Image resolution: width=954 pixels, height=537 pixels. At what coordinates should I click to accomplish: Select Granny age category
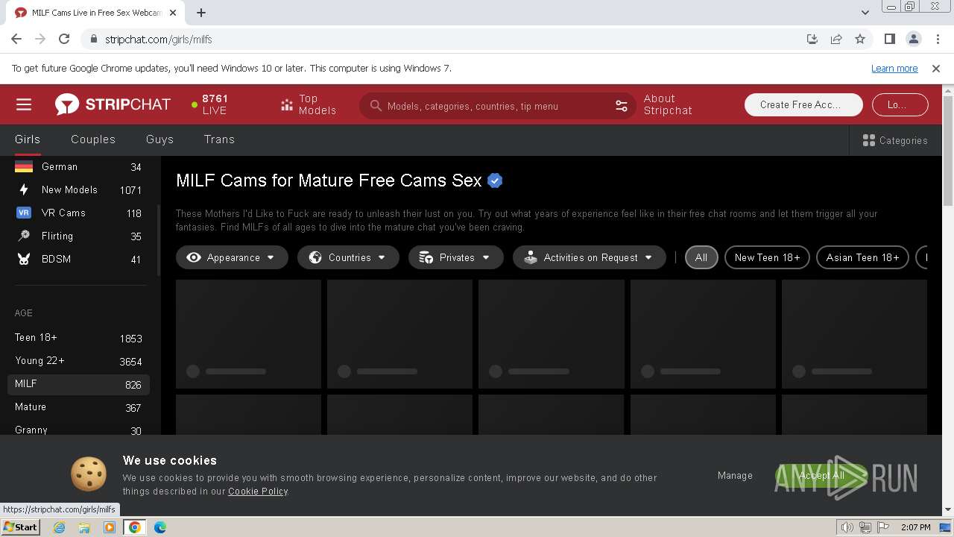pyautogui.click(x=78, y=430)
